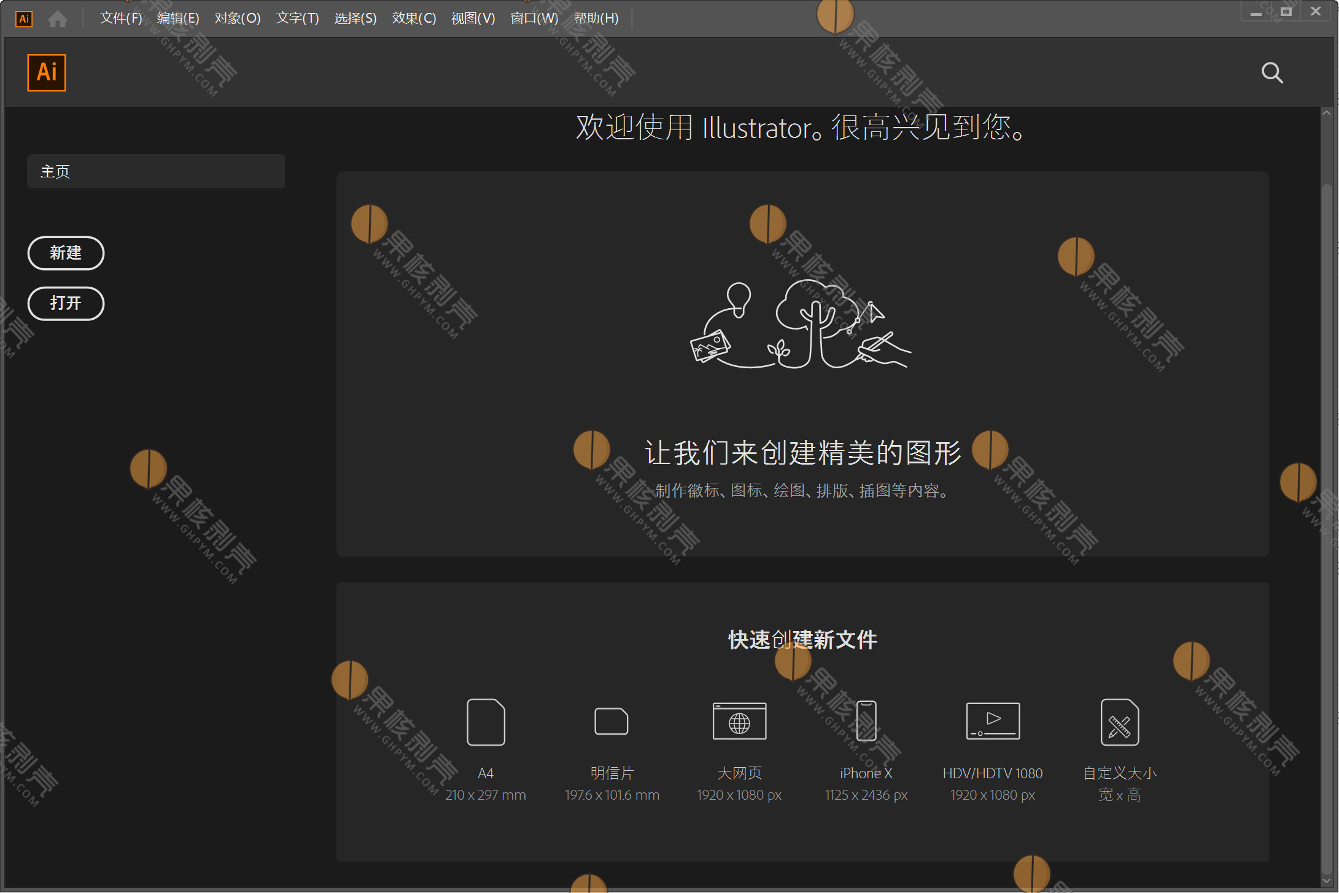Screen dimensions: 1339x893
Task: Open the search magnifier icon
Action: (x=1272, y=73)
